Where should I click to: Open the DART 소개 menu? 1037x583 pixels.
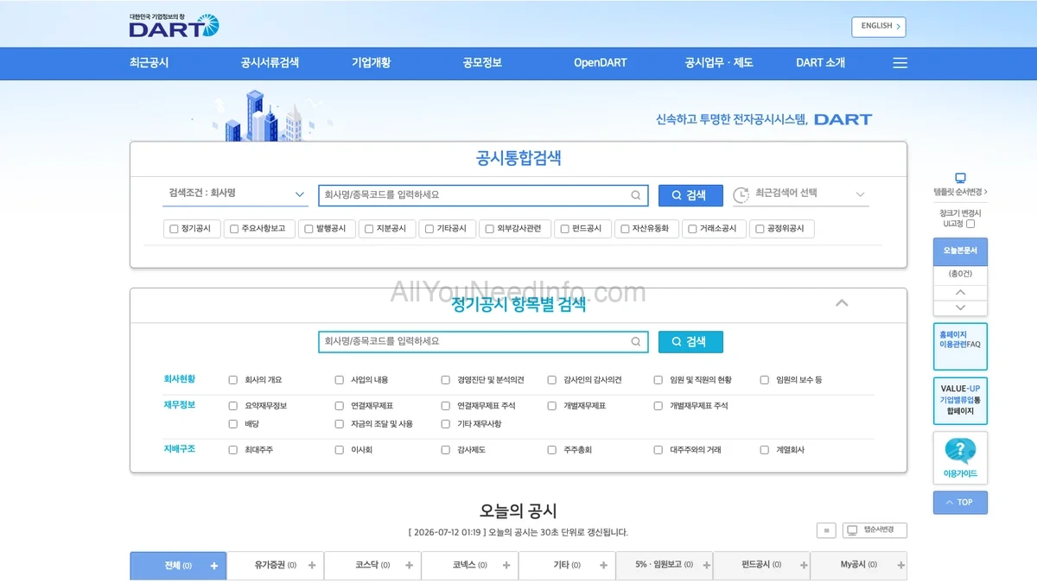(x=821, y=63)
